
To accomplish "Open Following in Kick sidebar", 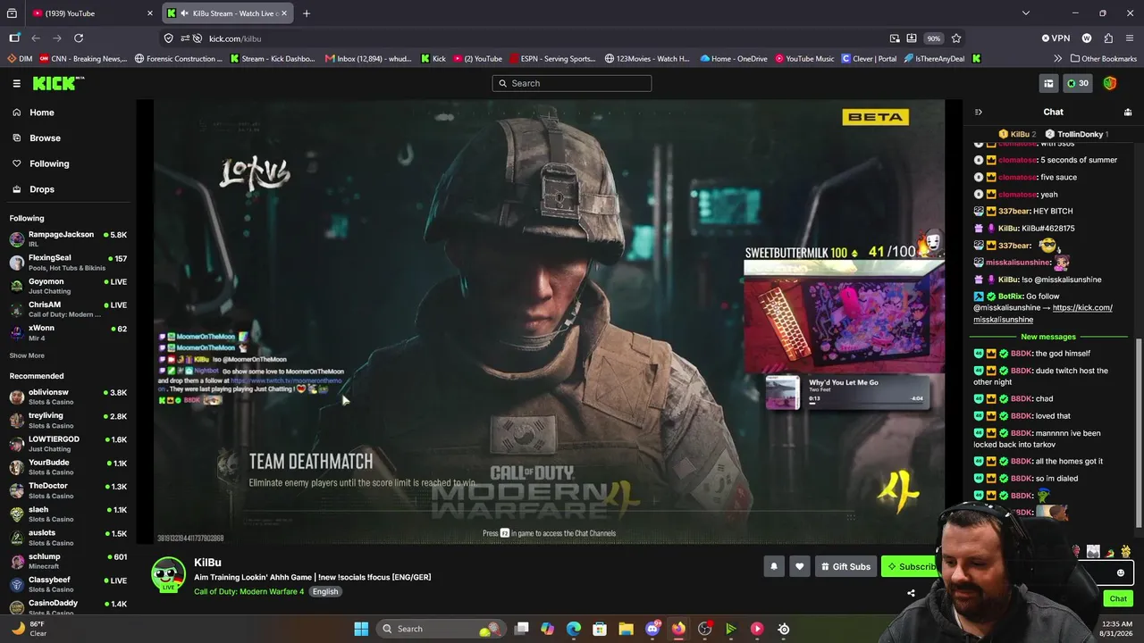I will (x=49, y=163).
